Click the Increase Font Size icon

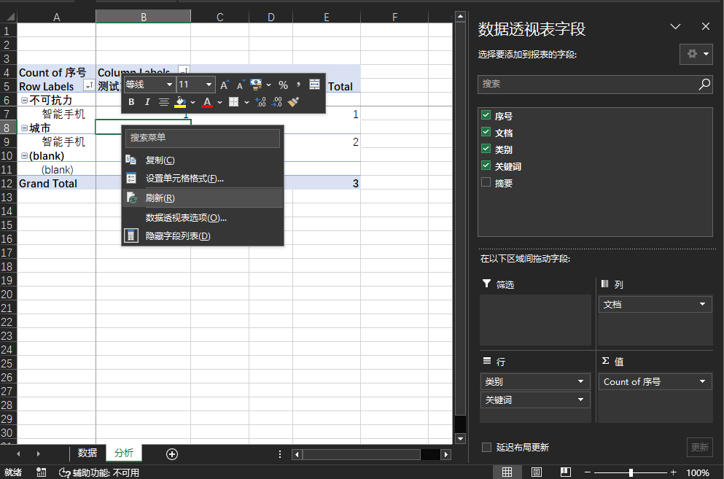(225, 85)
